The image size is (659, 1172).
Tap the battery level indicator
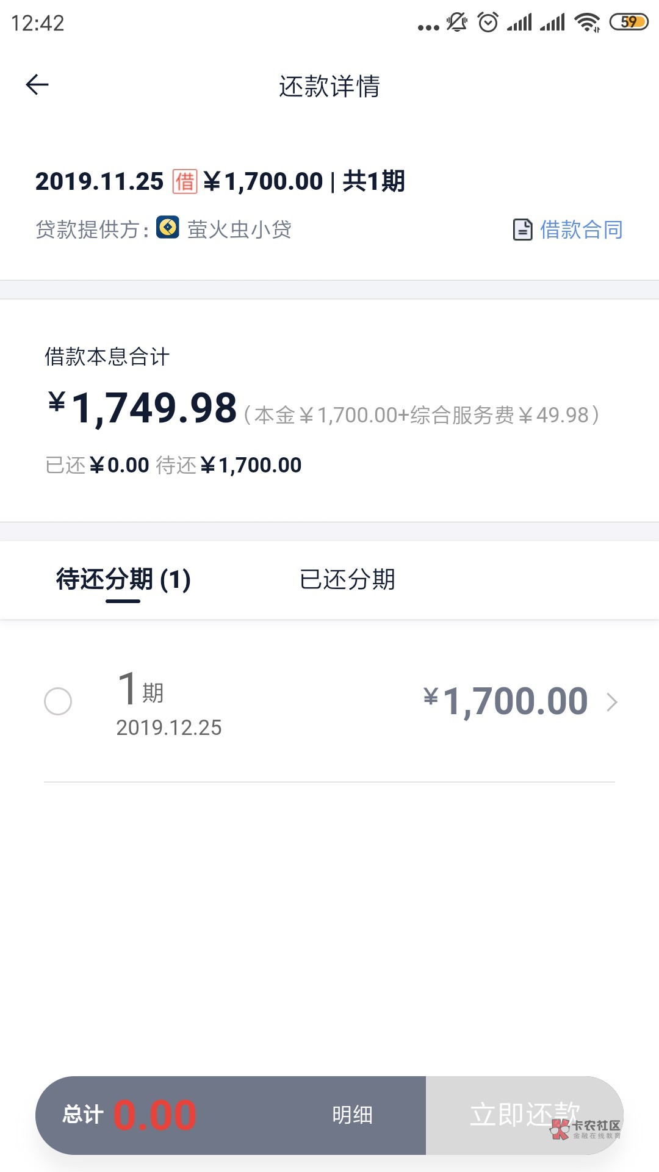[628, 23]
